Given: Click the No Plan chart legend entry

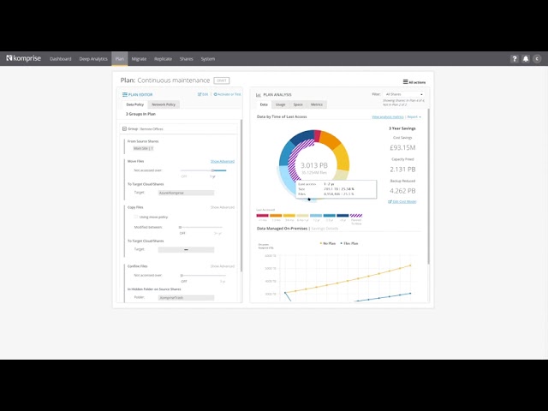Looking at the screenshot, I should pyautogui.click(x=328, y=243).
